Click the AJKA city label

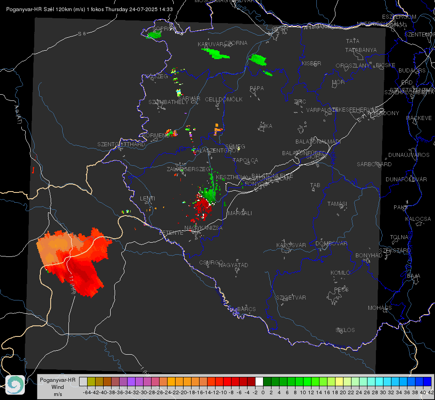click(266, 126)
